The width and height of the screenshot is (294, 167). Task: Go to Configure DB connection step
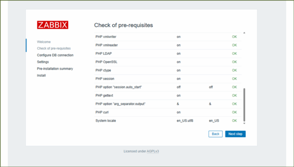pyautogui.click(x=55, y=55)
